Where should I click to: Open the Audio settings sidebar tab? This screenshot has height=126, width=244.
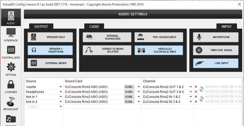[x=11, y=17]
